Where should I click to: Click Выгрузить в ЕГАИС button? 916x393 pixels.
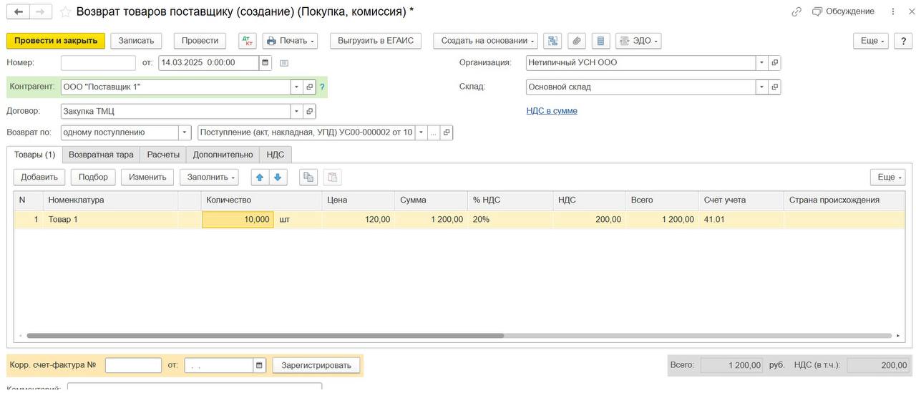[376, 41]
